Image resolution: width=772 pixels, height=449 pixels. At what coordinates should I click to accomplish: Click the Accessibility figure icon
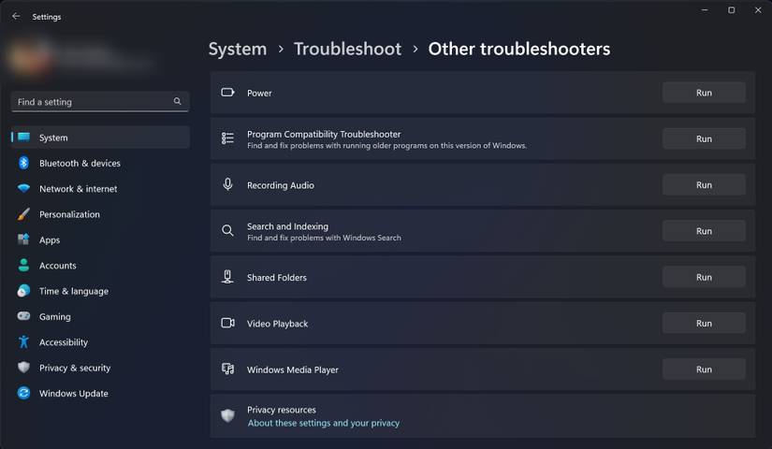[x=23, y=342]
